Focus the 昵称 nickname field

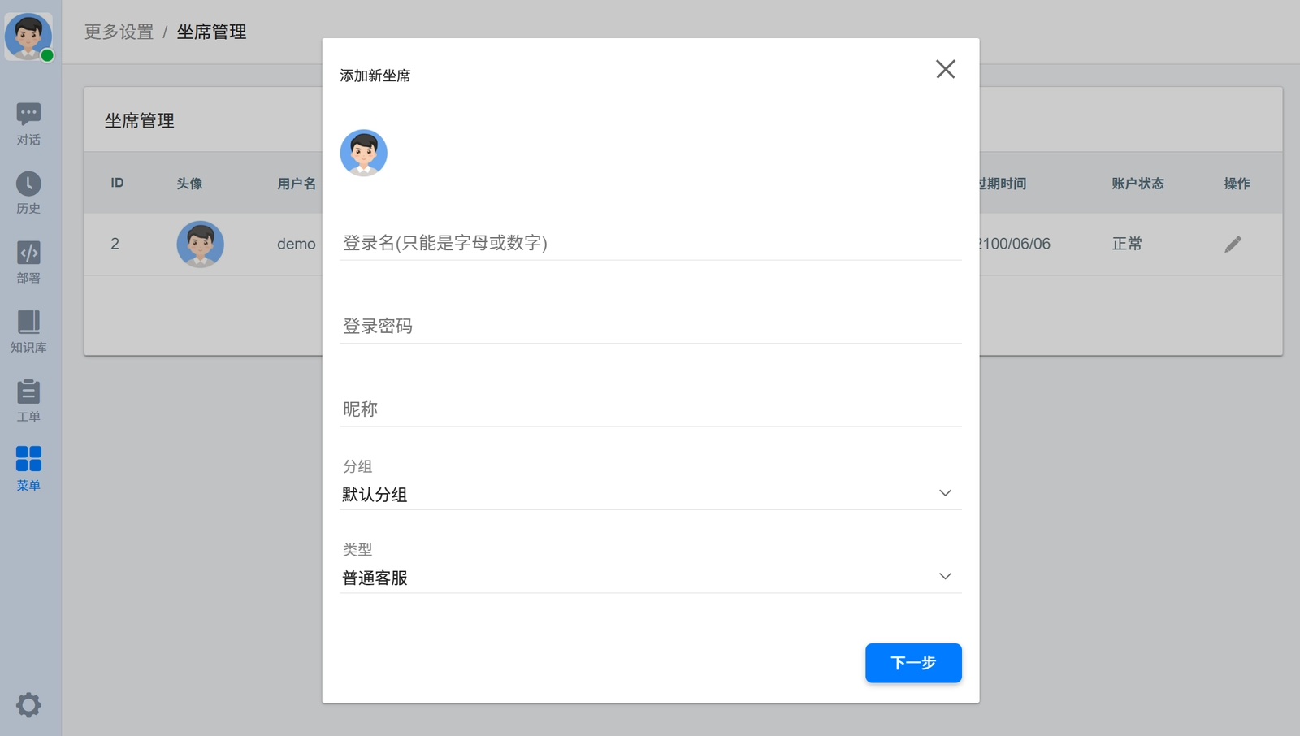pyautogui.click(x=651, y=409)
